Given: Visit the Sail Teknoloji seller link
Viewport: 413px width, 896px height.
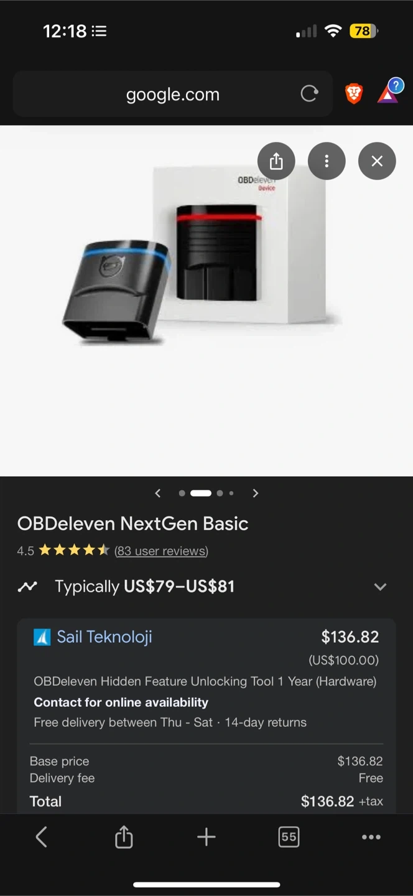Looking at the screenshot, I should (104, 637).
